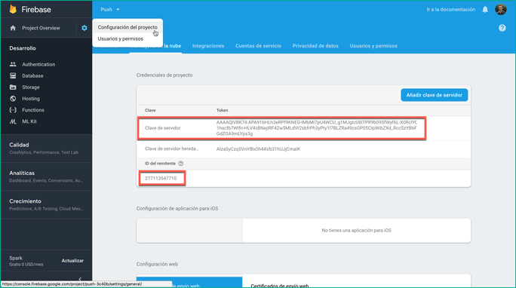This screenshot has width=516, height=288.
Task: Expand the Crecimiento section
Action: (47, 204)
